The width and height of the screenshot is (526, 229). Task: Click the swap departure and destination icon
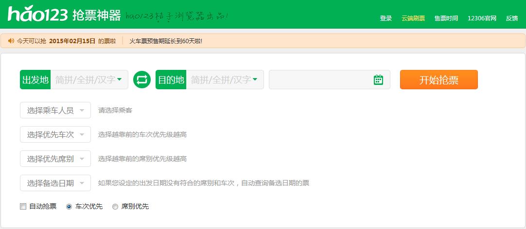tap(142, 80)
